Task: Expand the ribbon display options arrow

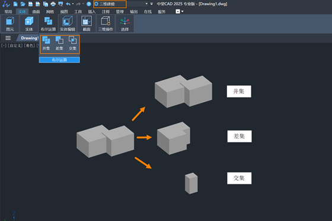Action: (x=183, y=11)
